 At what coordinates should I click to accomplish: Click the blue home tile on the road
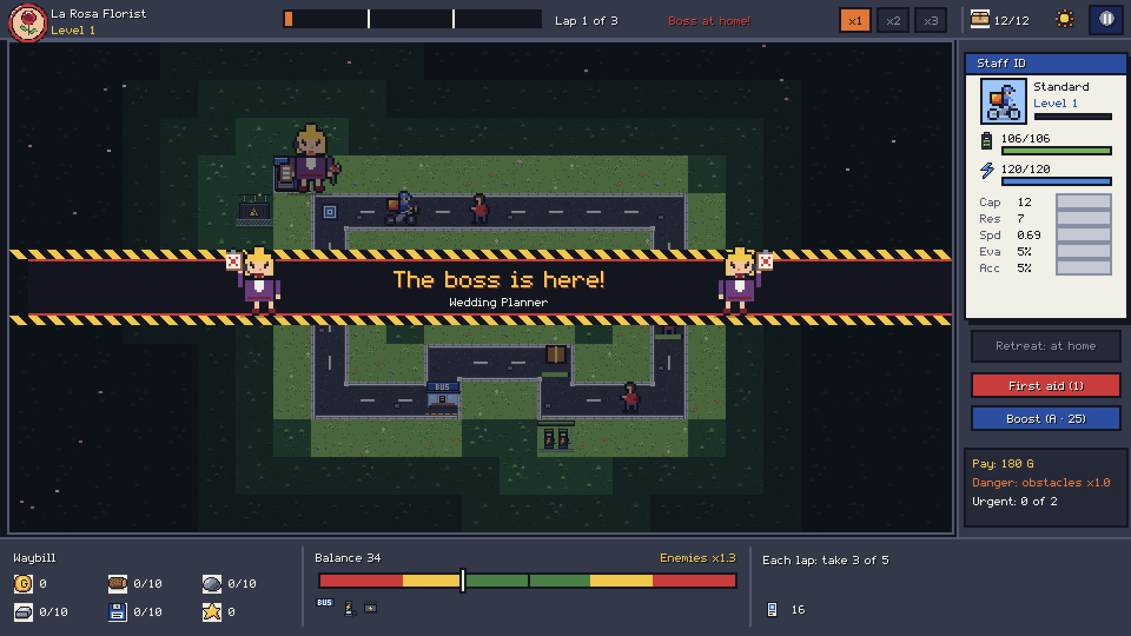click(330, 212)
